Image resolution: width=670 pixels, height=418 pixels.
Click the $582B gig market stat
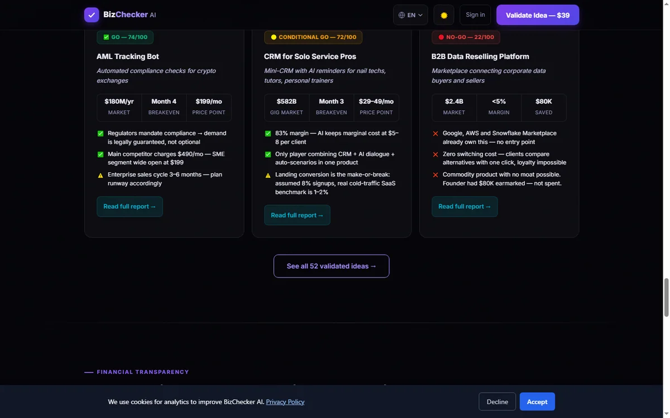click(x=286, y=107)
